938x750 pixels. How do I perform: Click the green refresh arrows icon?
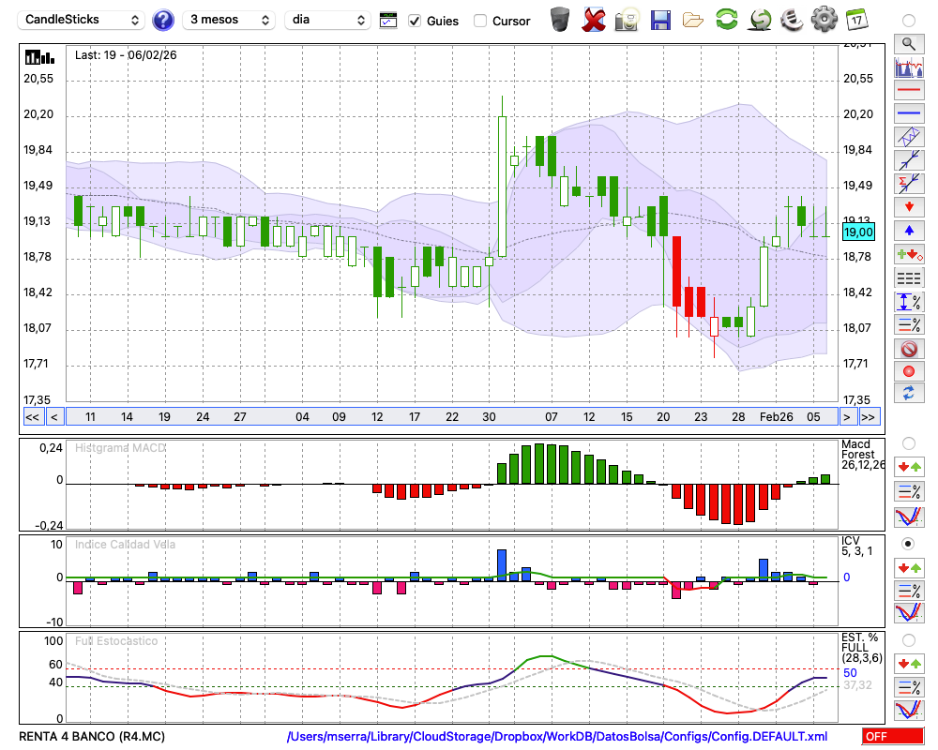[726, 20]
